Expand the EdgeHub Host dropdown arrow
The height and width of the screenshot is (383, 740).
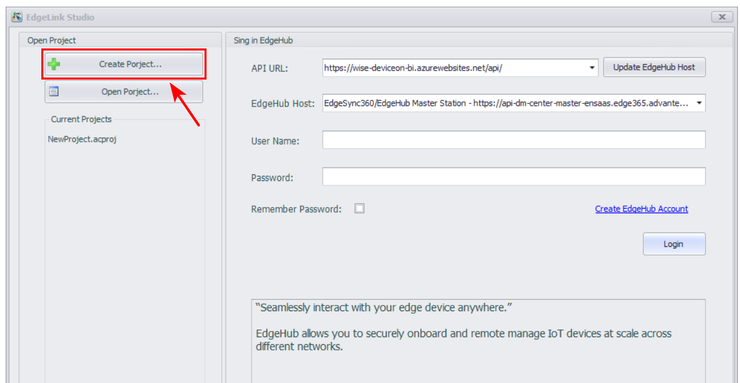coord(699,104)
